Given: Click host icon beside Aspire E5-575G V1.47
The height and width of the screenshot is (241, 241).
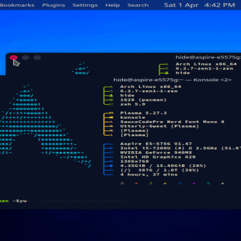Looking at the screenshot, I should click(x=111, y=144).
